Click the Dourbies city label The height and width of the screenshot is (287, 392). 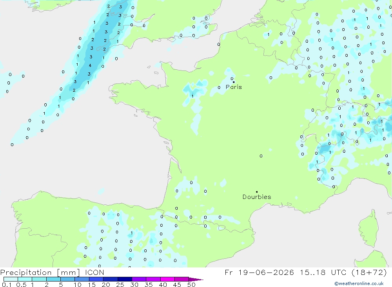tap(257, 197)
